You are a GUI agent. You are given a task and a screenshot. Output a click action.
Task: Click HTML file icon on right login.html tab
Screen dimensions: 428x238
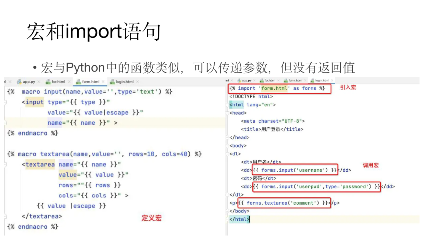[312, 80]
